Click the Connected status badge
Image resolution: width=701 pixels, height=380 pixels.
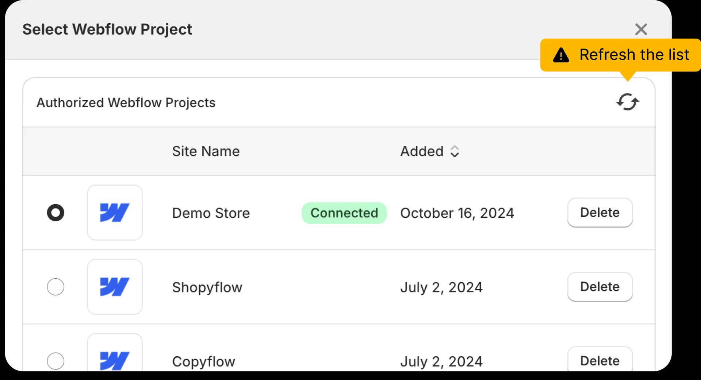tap(344, 213)
